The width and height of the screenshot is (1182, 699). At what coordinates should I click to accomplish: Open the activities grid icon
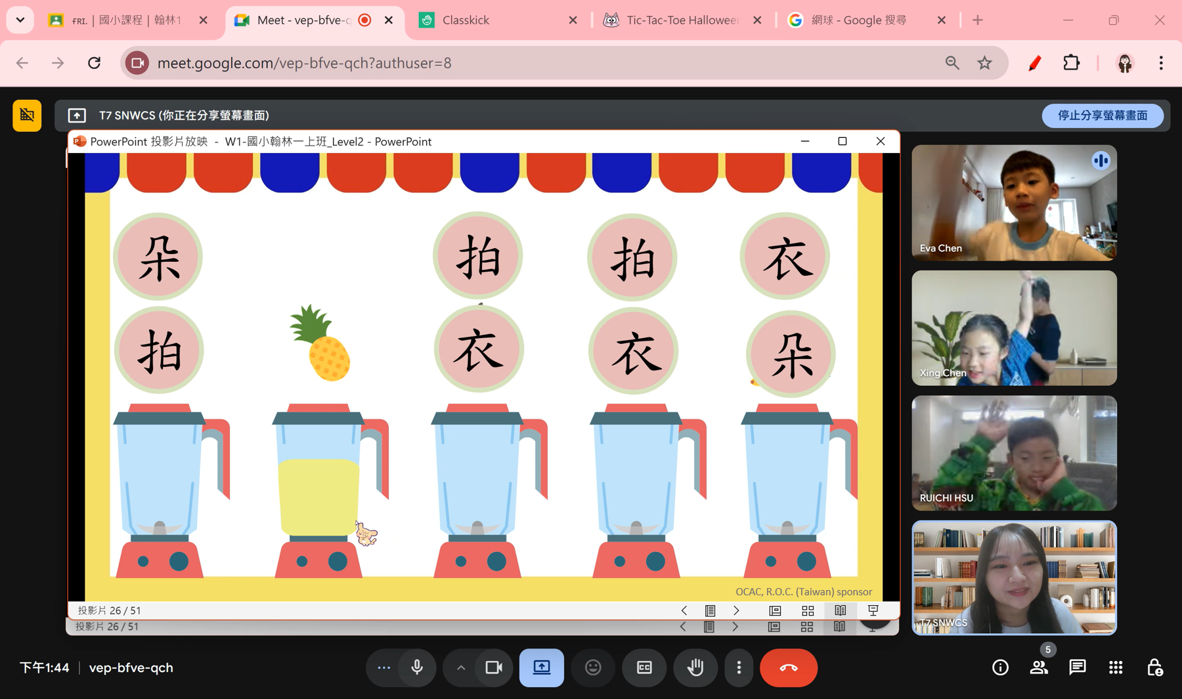(1116, 667)
